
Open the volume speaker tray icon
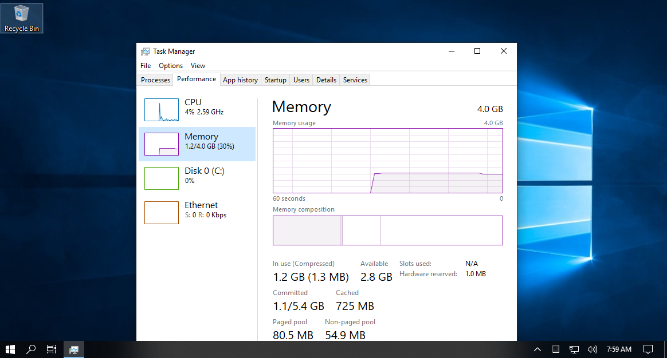click(592, 349)
